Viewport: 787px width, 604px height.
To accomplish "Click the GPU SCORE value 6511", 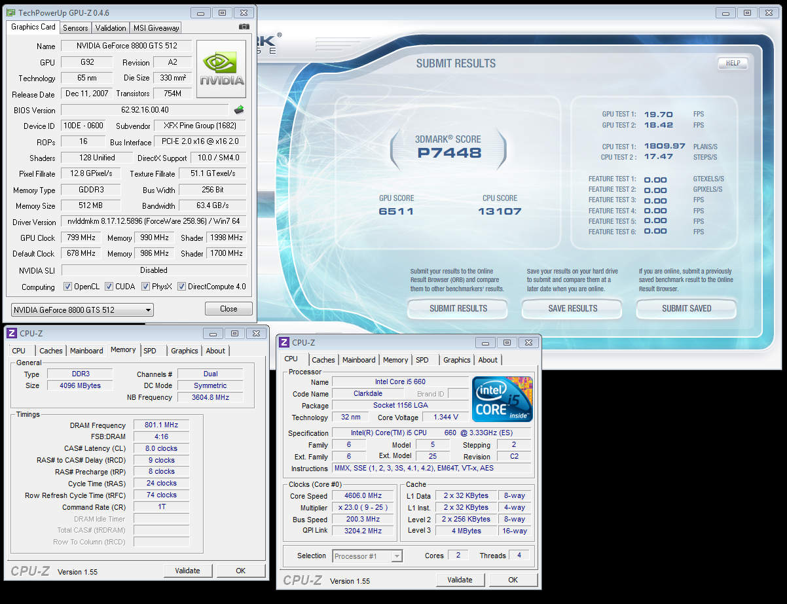I will point(396,211).
